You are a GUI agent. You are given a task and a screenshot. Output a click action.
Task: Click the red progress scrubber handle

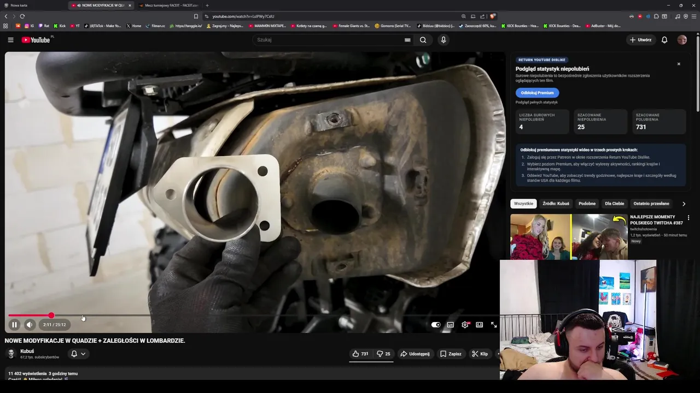click(51, 315)
